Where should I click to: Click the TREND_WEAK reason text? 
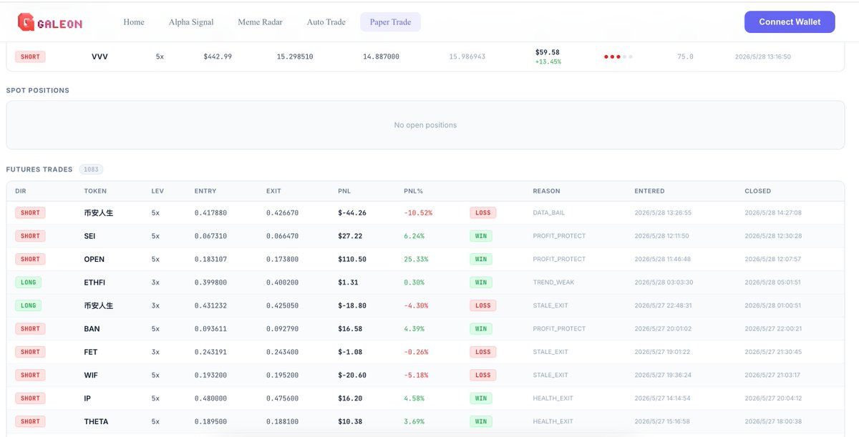click(553, 283)
